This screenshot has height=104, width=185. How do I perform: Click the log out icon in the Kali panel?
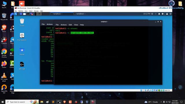click(x=171, y=14)
